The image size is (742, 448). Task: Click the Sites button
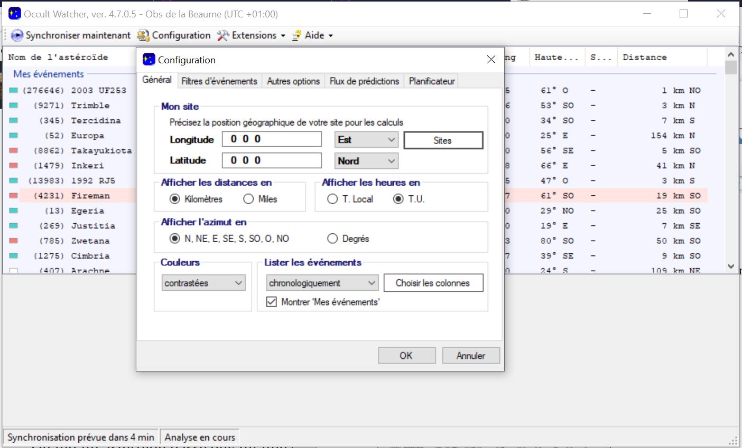443,140
